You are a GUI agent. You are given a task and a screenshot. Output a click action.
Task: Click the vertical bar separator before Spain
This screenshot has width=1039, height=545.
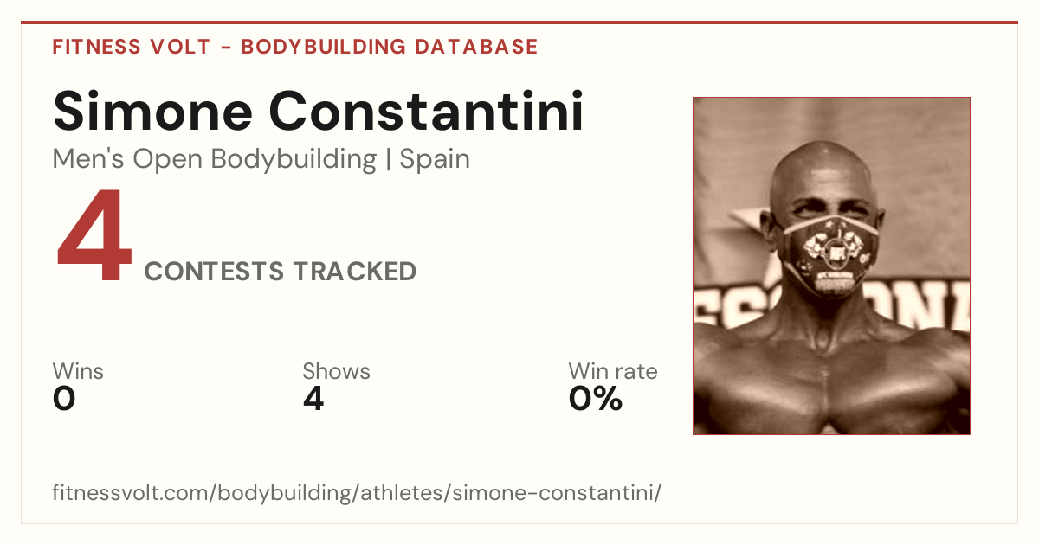tap(388, 160)
